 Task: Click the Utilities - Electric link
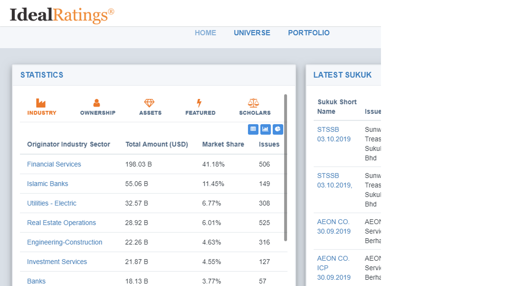point(52,203)
